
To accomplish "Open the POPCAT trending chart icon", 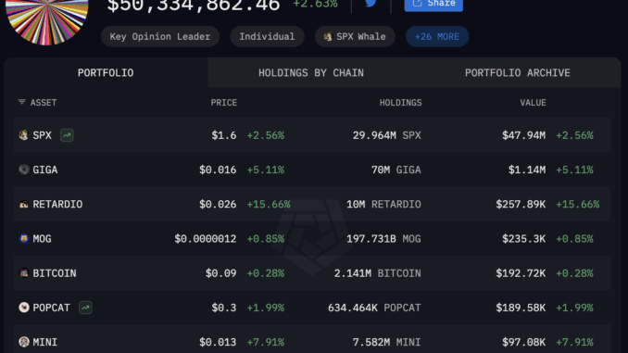I will [85, 308].
